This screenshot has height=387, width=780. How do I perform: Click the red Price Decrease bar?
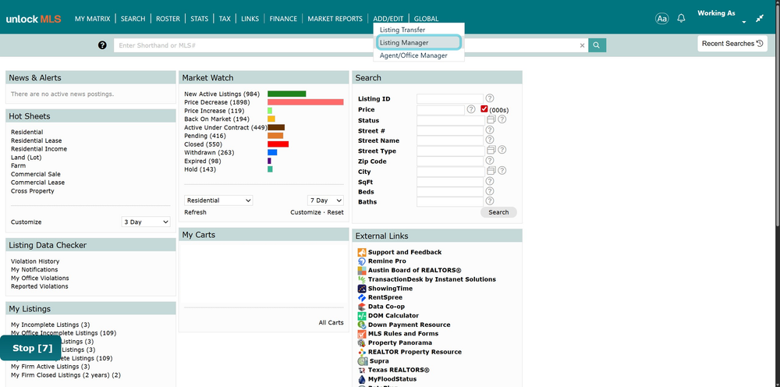click(x=306, y=102)
